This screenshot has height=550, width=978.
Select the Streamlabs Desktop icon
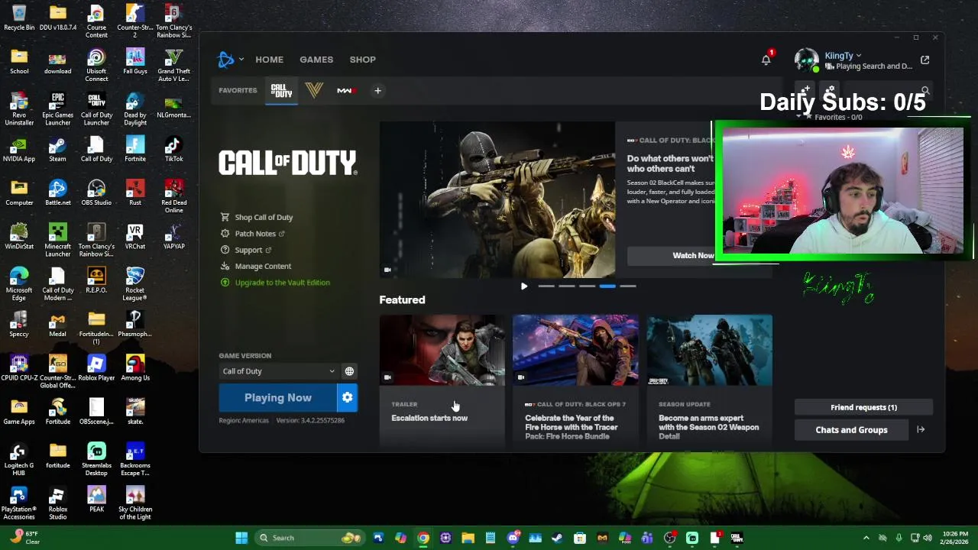pyautogui.click(x=96, y=459)
